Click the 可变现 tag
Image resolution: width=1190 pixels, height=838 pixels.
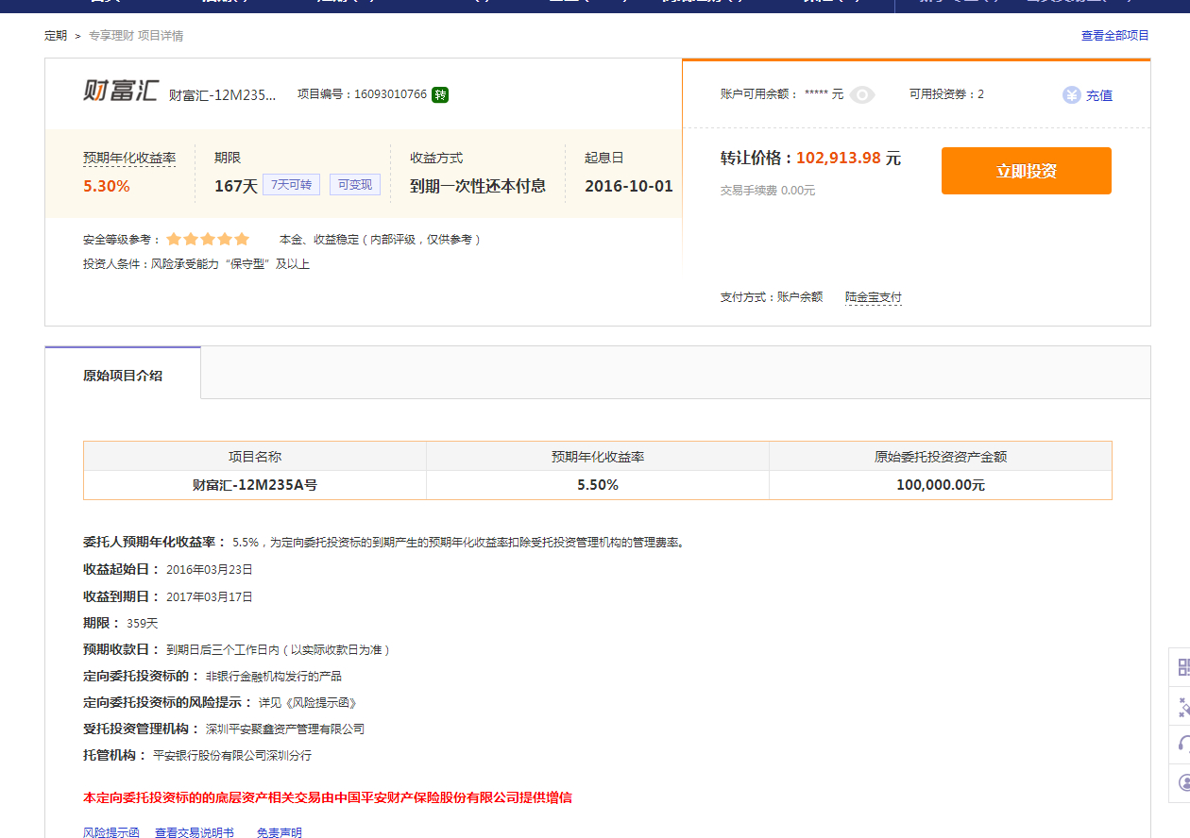[355, 185]
